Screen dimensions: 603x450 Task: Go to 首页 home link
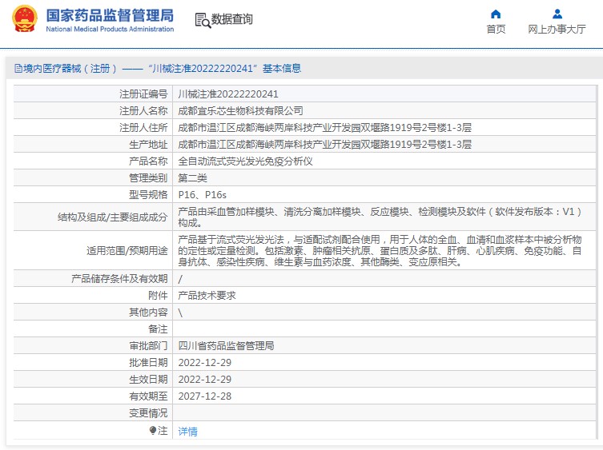coord(496,30)
